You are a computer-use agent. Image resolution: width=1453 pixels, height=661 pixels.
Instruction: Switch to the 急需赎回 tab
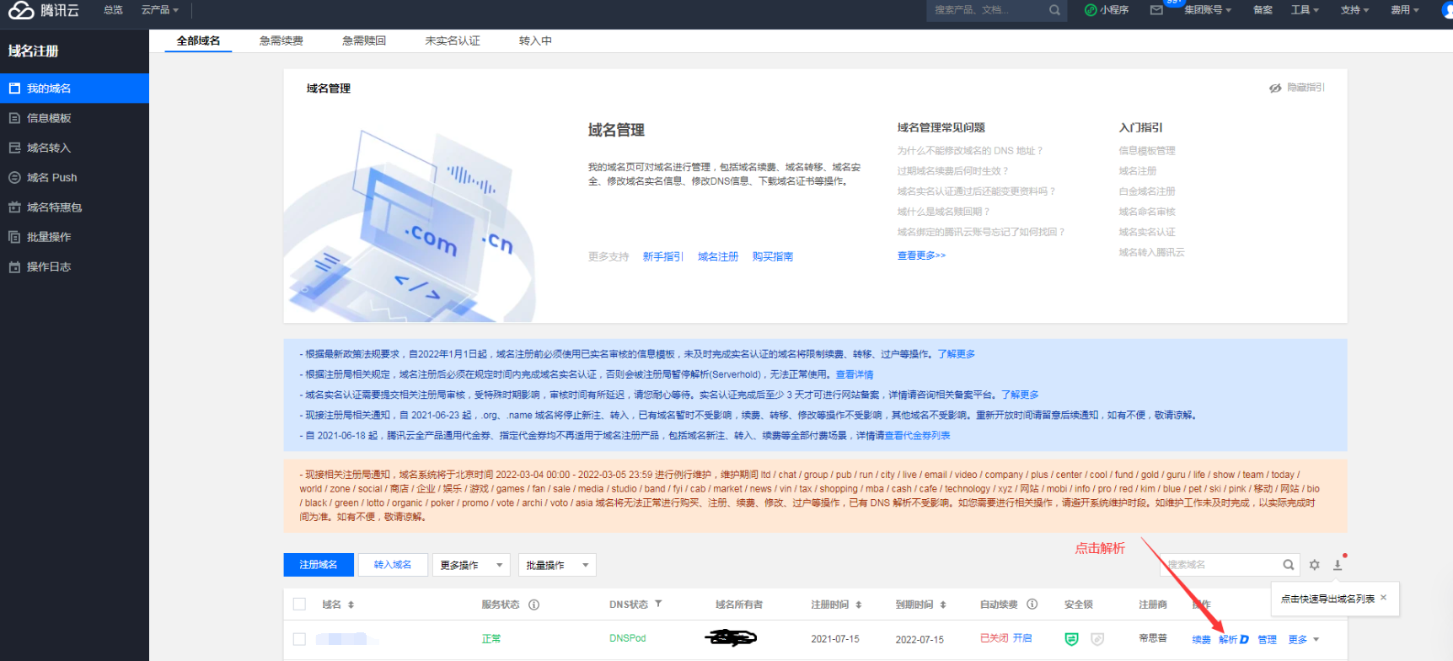tap(364, 40)
